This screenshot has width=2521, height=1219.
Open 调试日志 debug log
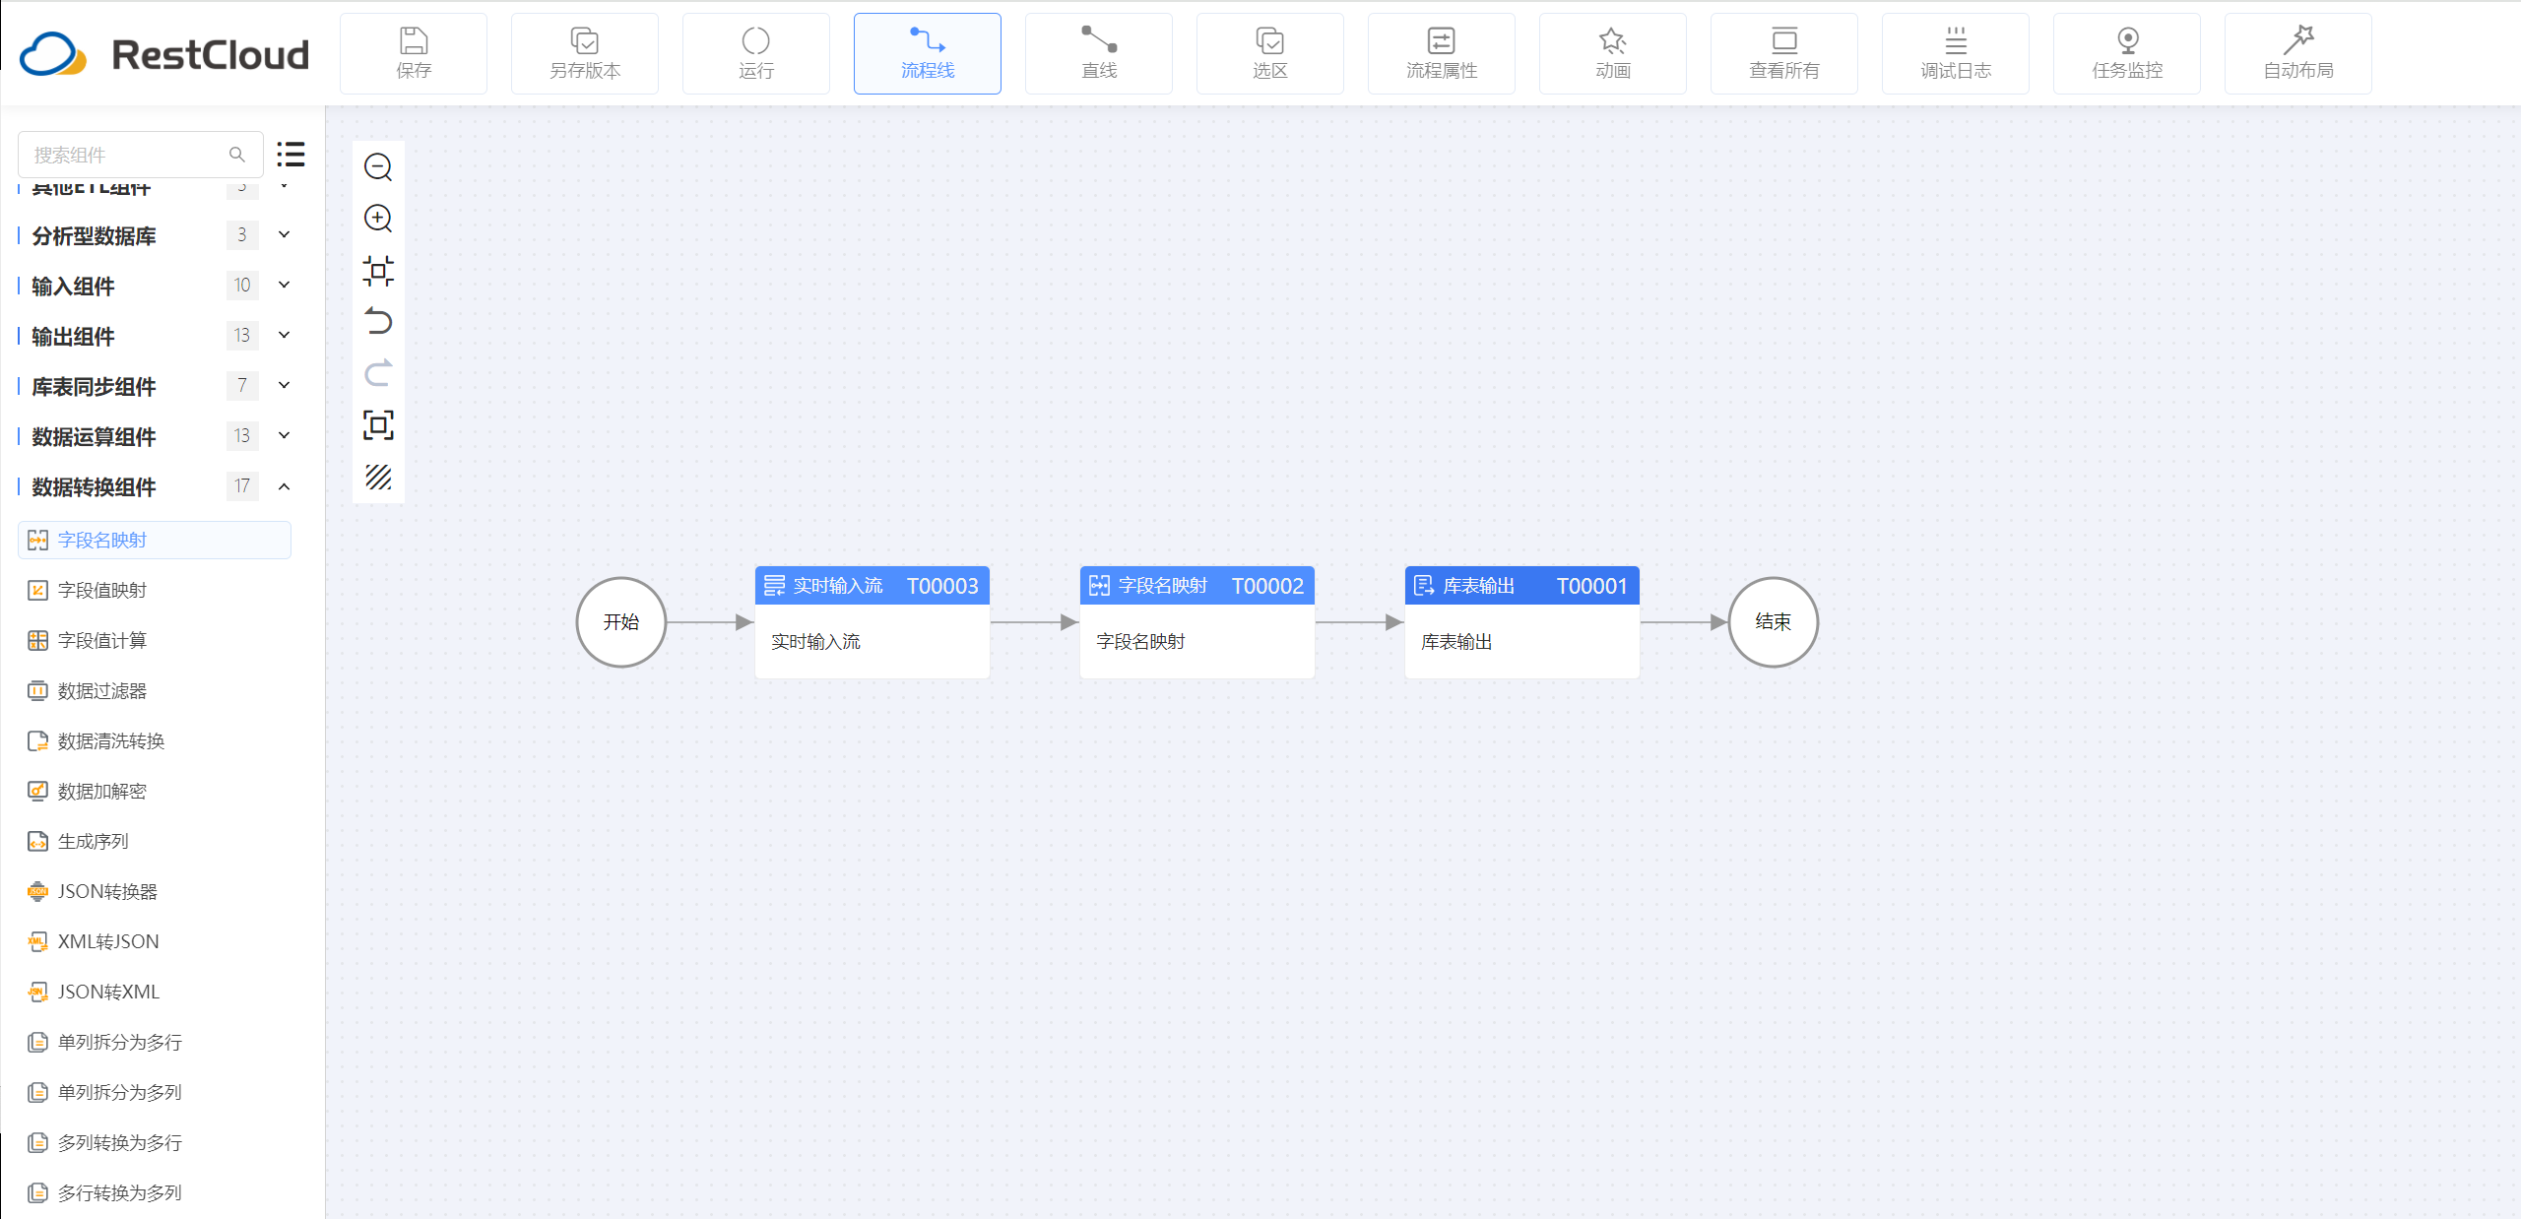[1956, 54]
